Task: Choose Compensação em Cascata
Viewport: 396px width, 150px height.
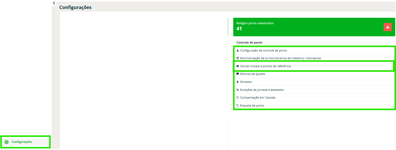Action: coord(258,98)
